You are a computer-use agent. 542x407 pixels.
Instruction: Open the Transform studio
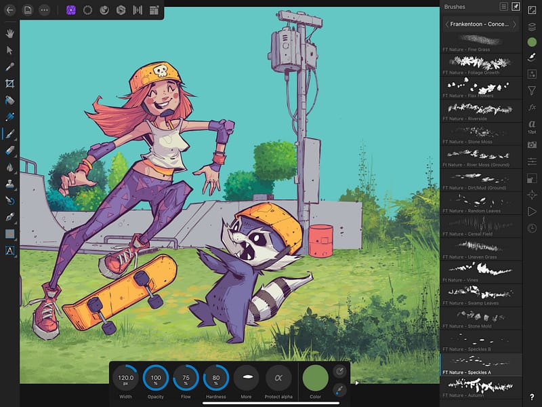[532, 178]
